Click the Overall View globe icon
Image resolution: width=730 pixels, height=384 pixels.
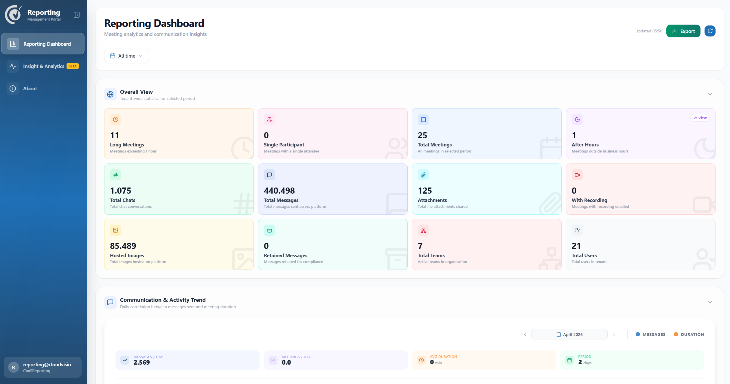tap(110, 94)
